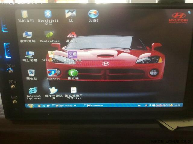This screenshot has width=193, height=144.
Task: Open 网上邻居 network icon
Action: 30,54
